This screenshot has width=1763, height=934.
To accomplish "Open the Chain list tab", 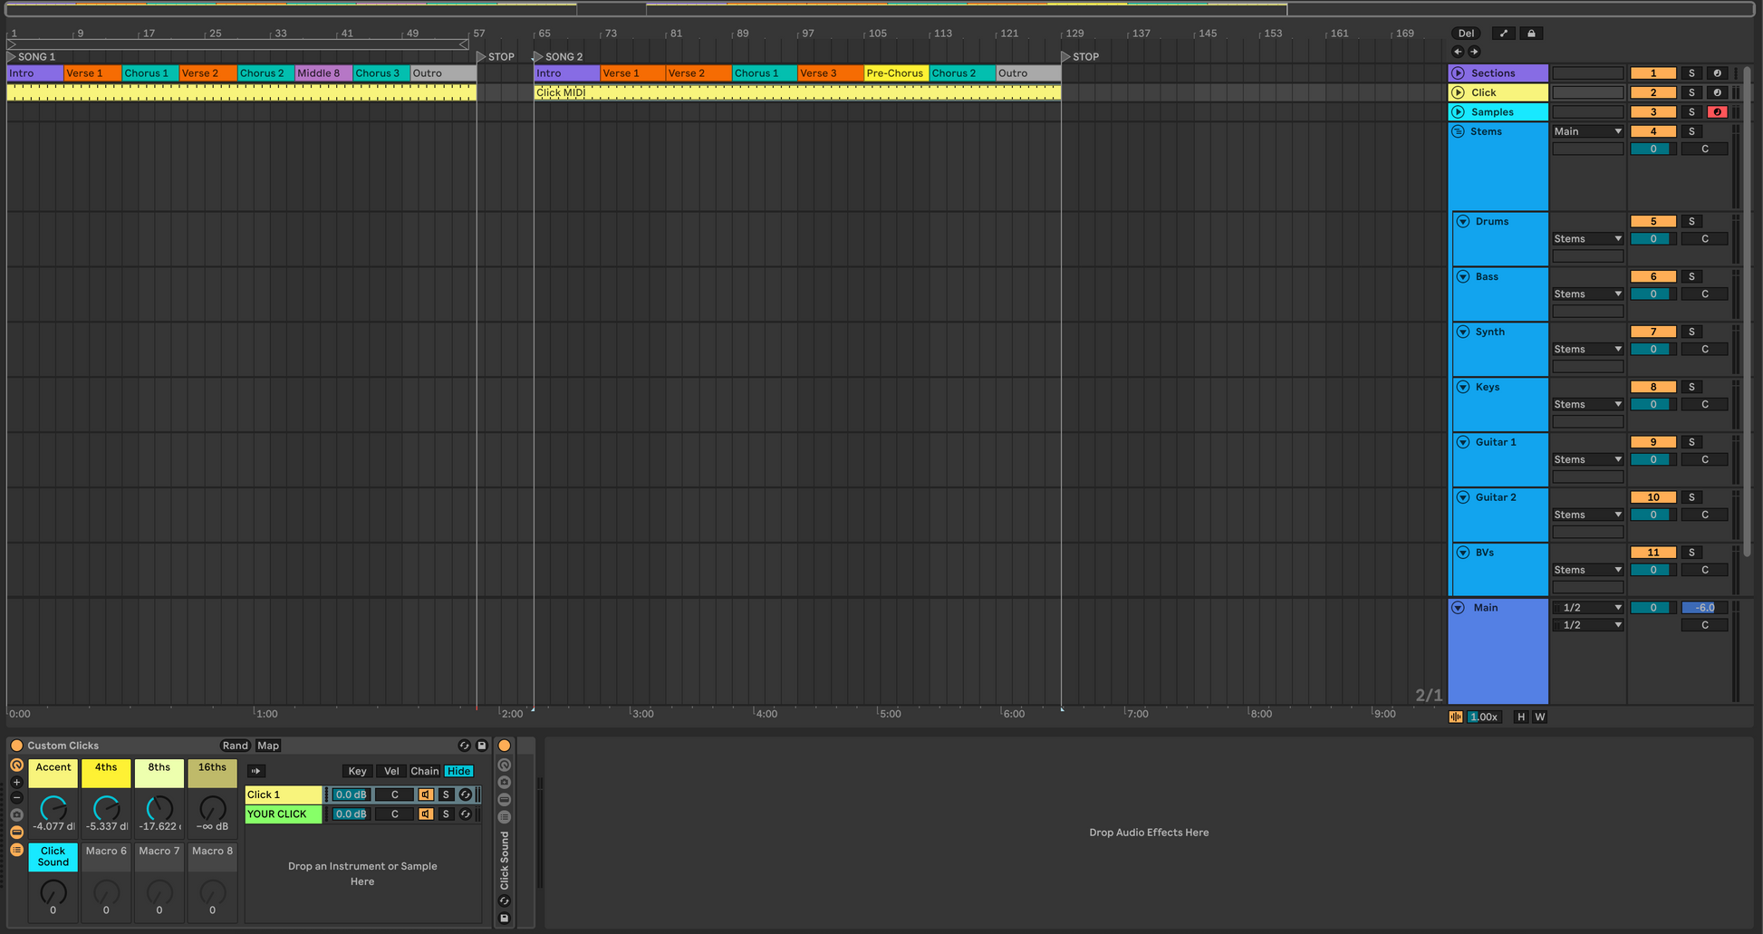I will pyautogui.click(x=424, y=771).
